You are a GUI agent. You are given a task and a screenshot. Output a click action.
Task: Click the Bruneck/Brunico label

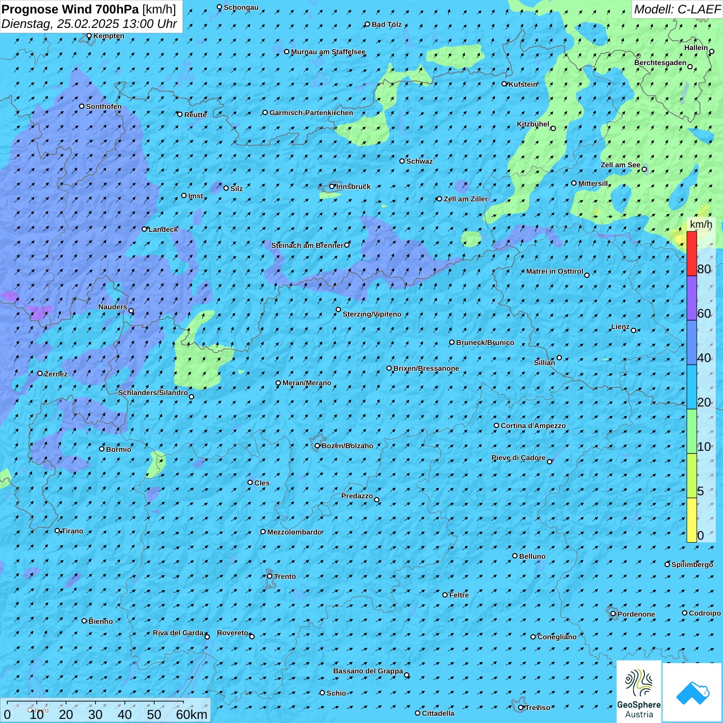485,342
